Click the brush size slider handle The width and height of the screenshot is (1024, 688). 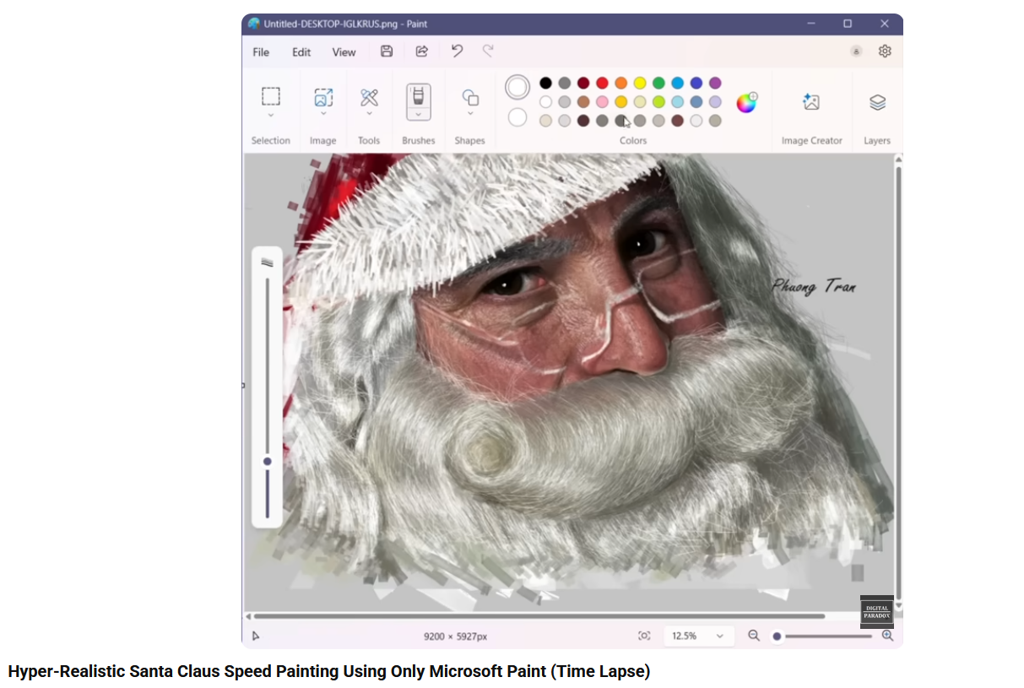(x=268, y=462)
